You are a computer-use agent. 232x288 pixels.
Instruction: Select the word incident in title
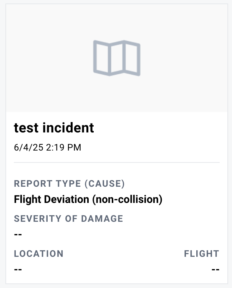pyautogui.click(x=68, y=128)
